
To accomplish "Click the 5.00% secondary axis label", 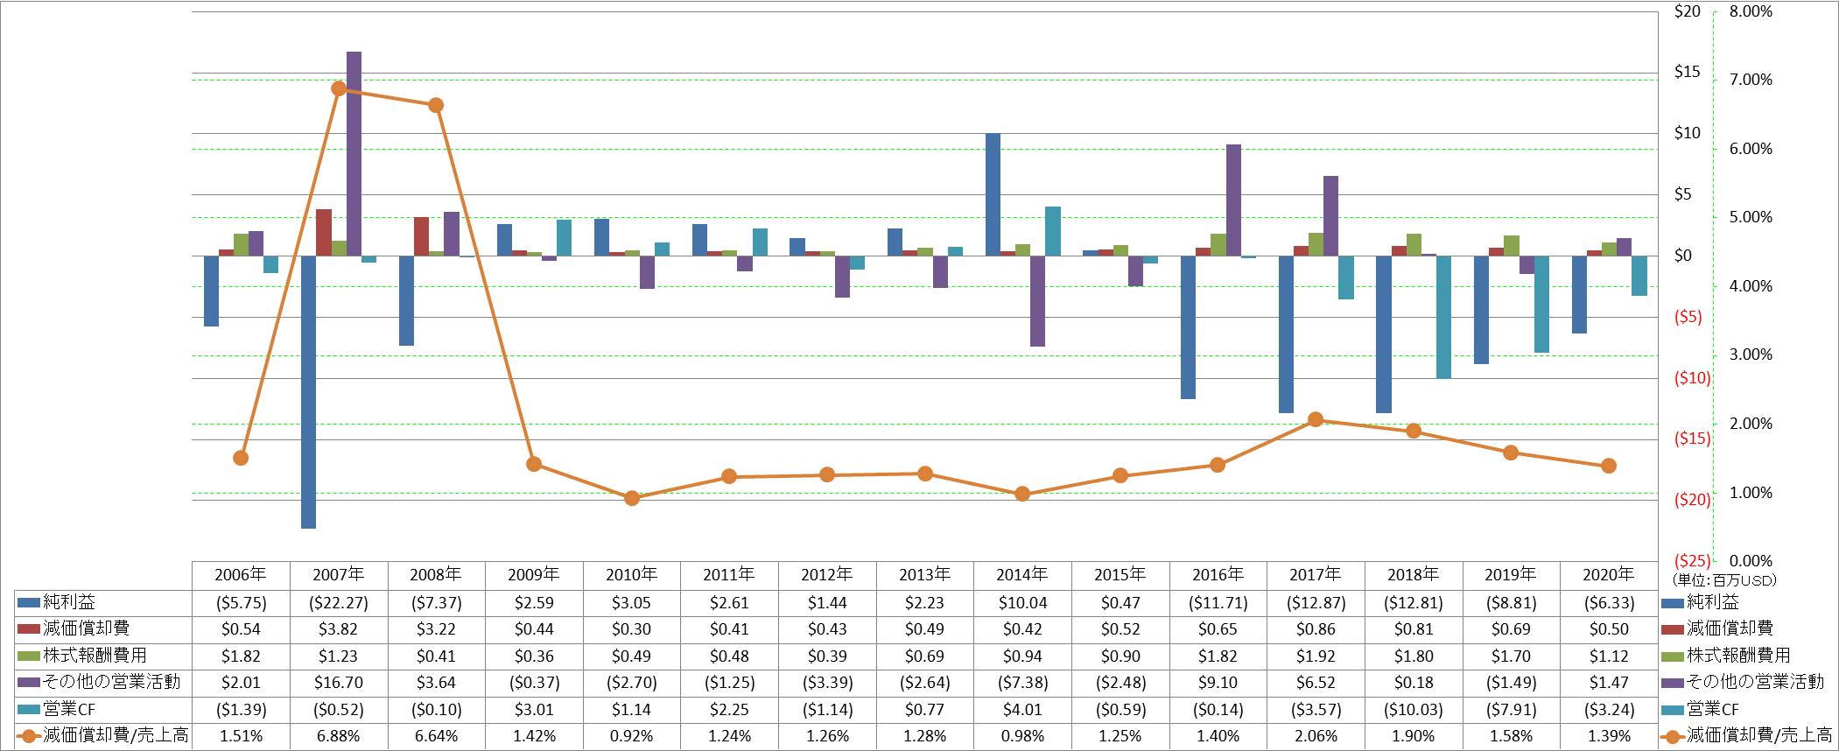I will (1751, 217).
